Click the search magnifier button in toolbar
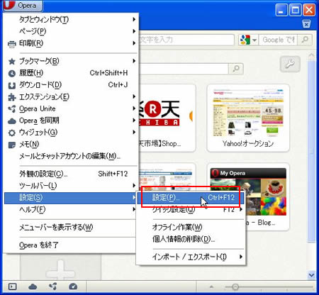The height and width of the screenshot is (295, 319). (305, 40)
